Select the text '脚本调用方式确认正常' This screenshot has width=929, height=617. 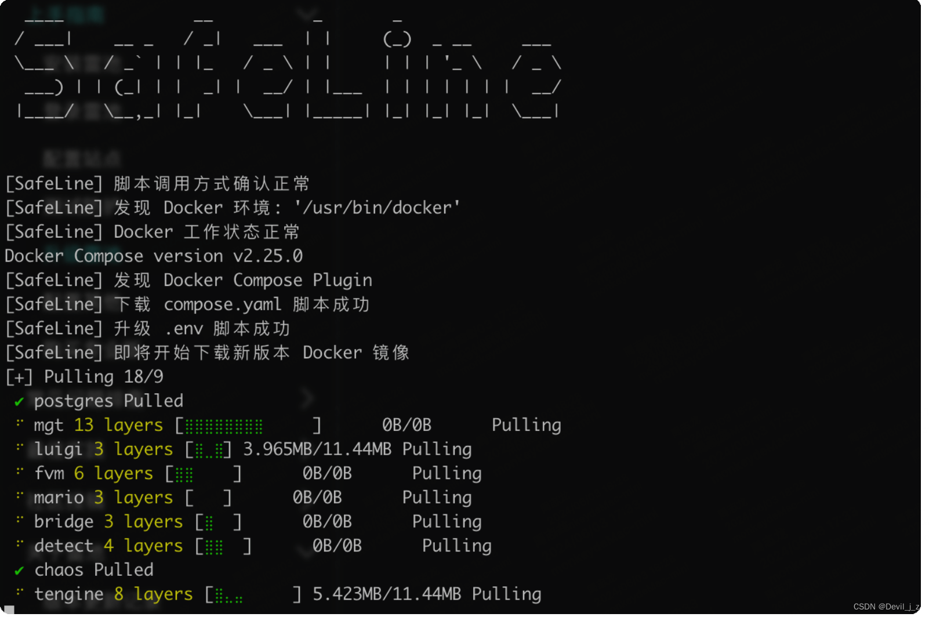212,184
